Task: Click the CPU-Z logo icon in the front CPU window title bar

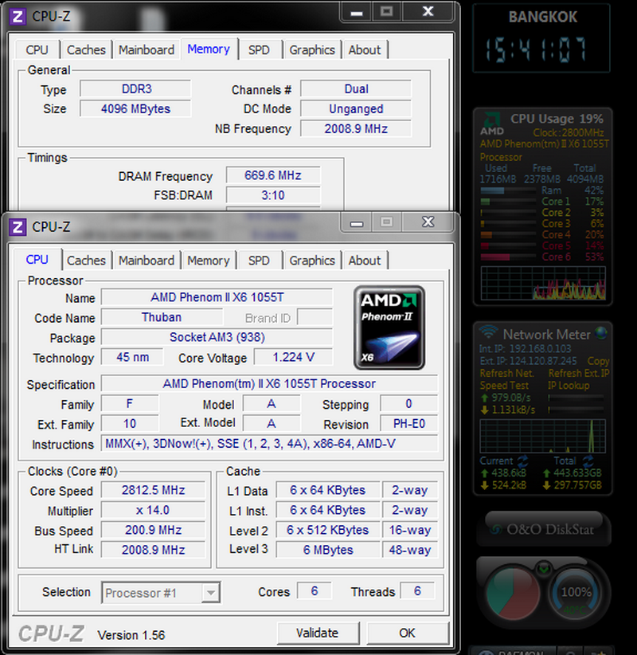Action: pos(18,227)
